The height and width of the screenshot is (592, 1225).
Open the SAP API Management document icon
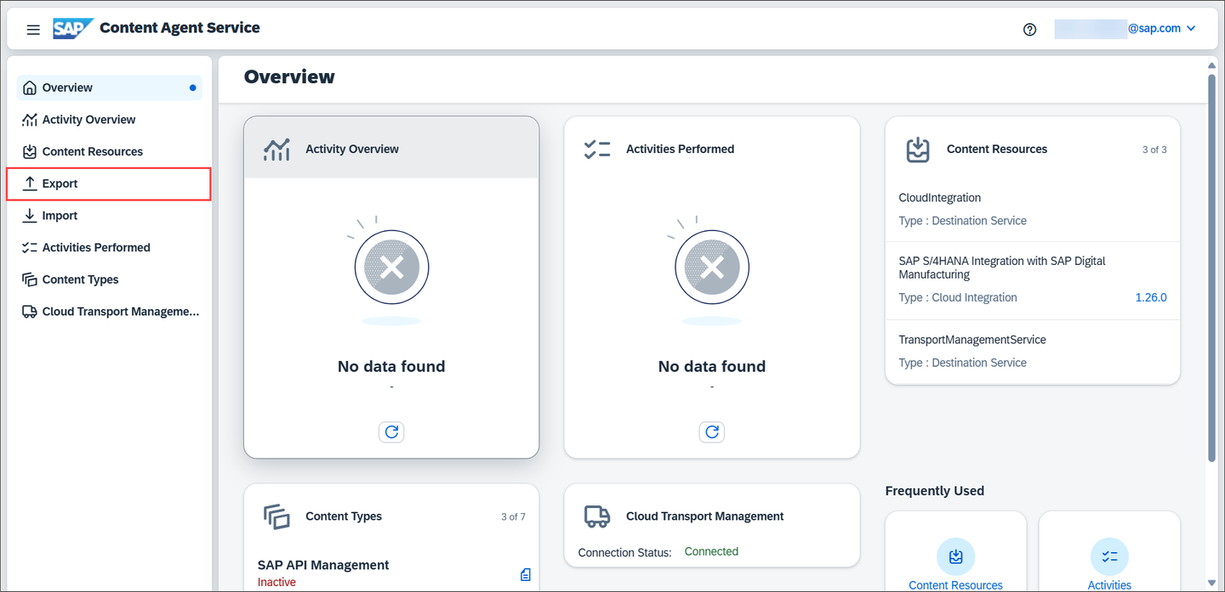(526, 574)
